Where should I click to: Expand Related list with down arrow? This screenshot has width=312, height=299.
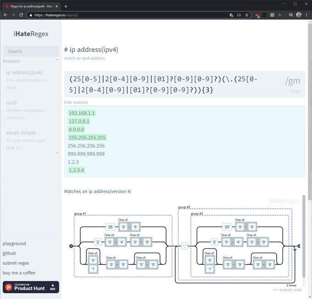57,153
